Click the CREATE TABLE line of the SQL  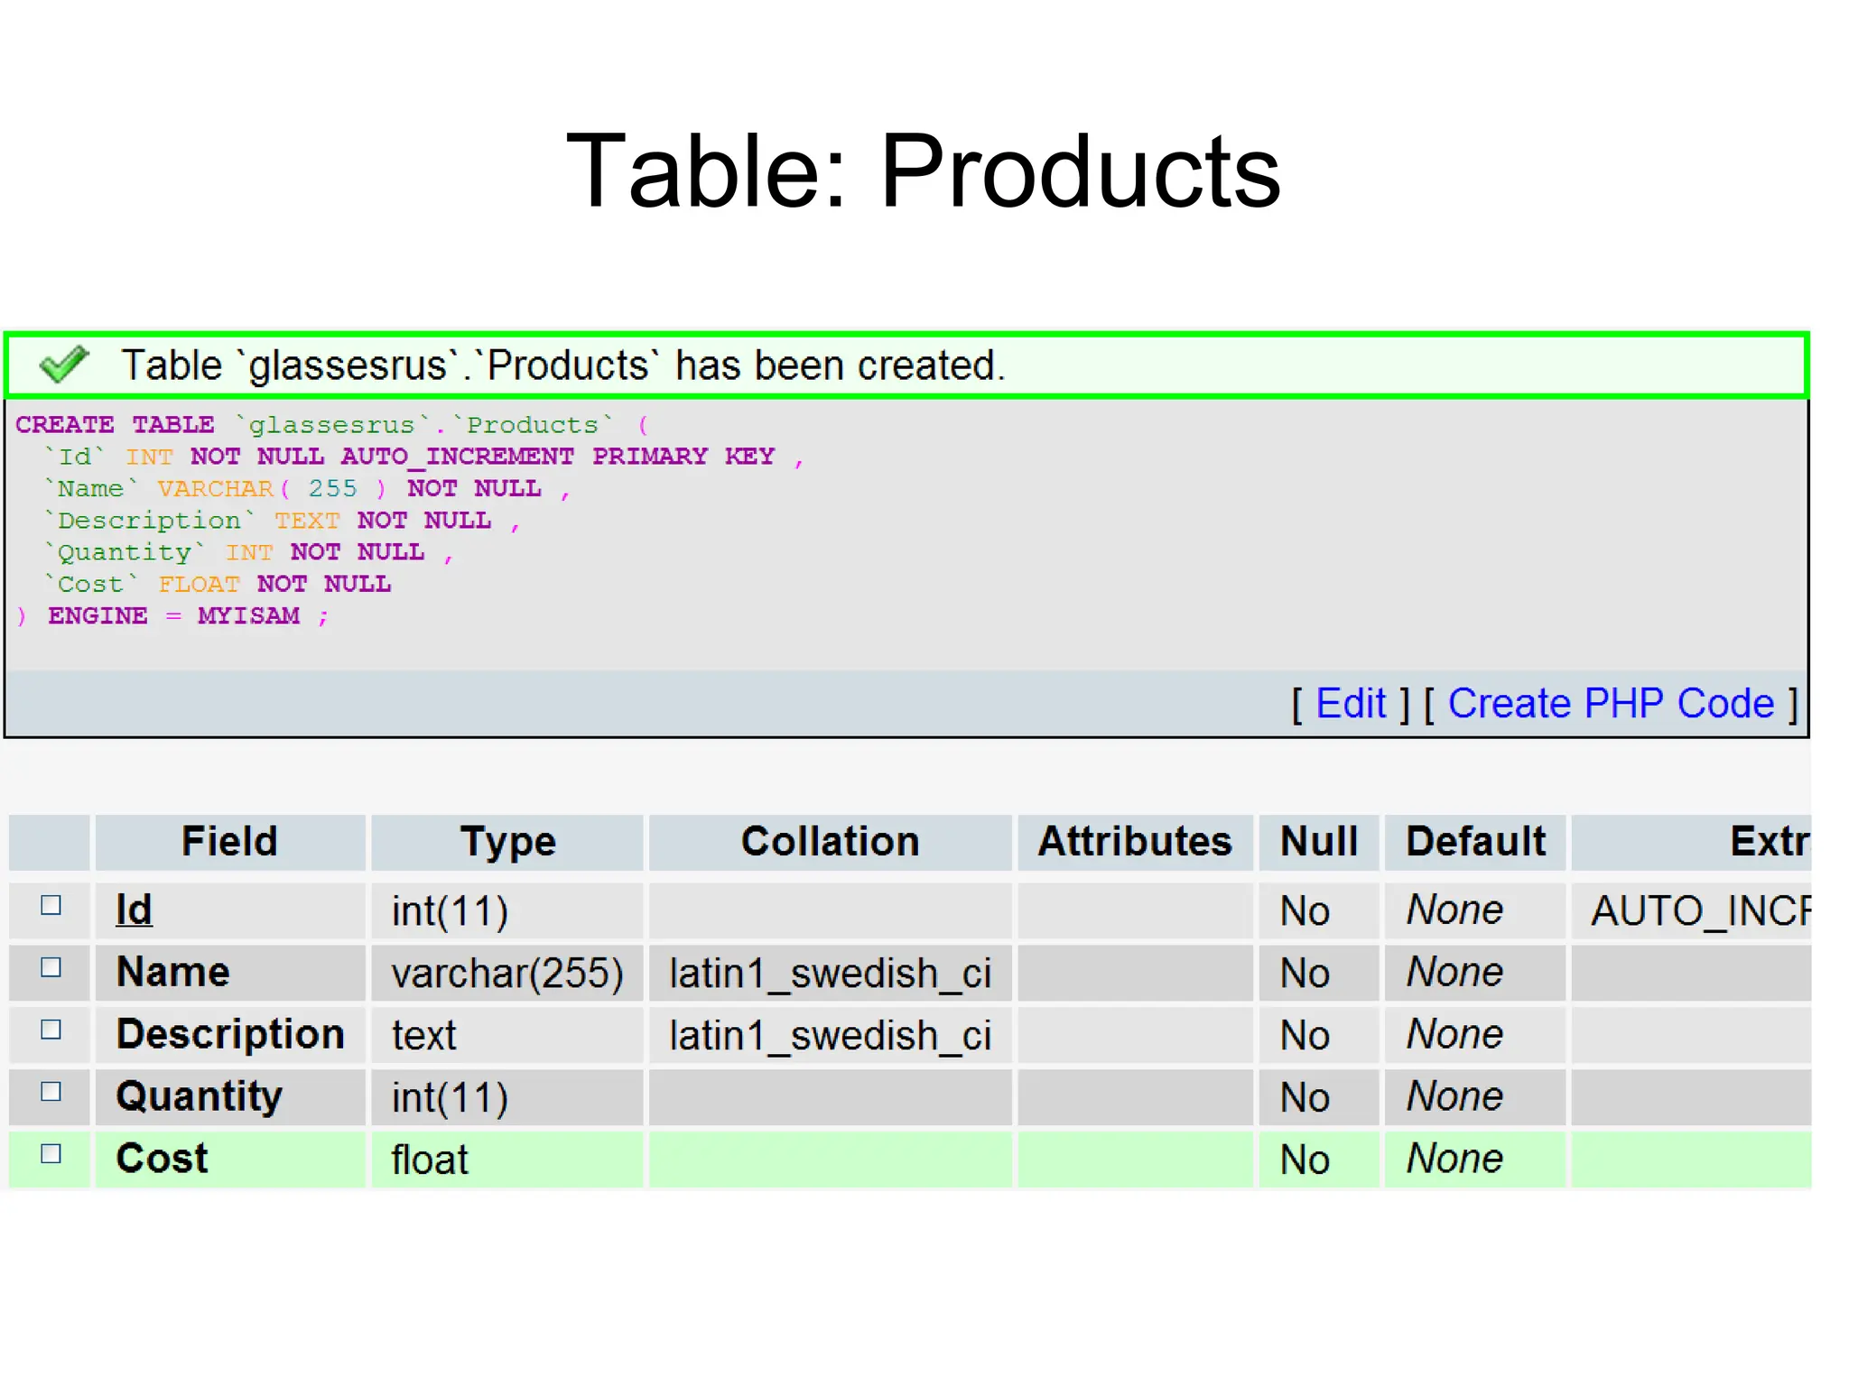[x=331, y=424]
